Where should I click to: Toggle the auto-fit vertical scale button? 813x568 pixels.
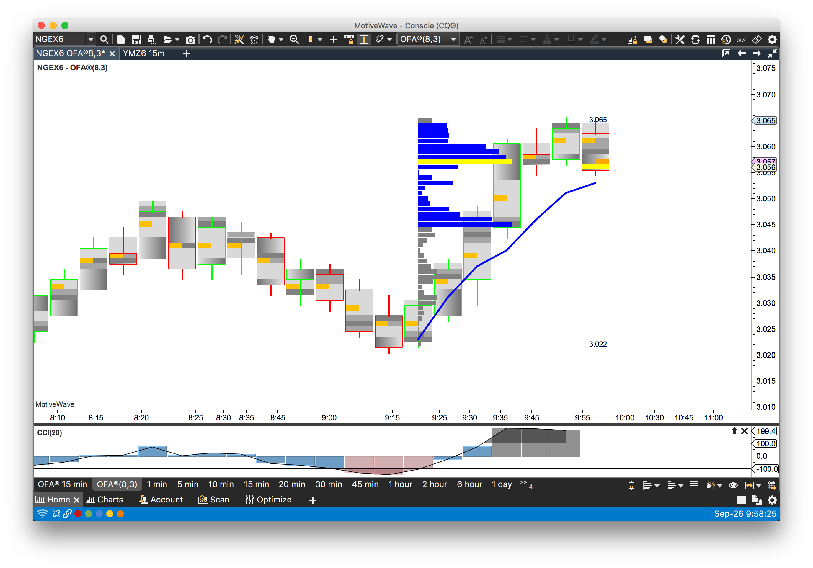[x=364, y=39]
